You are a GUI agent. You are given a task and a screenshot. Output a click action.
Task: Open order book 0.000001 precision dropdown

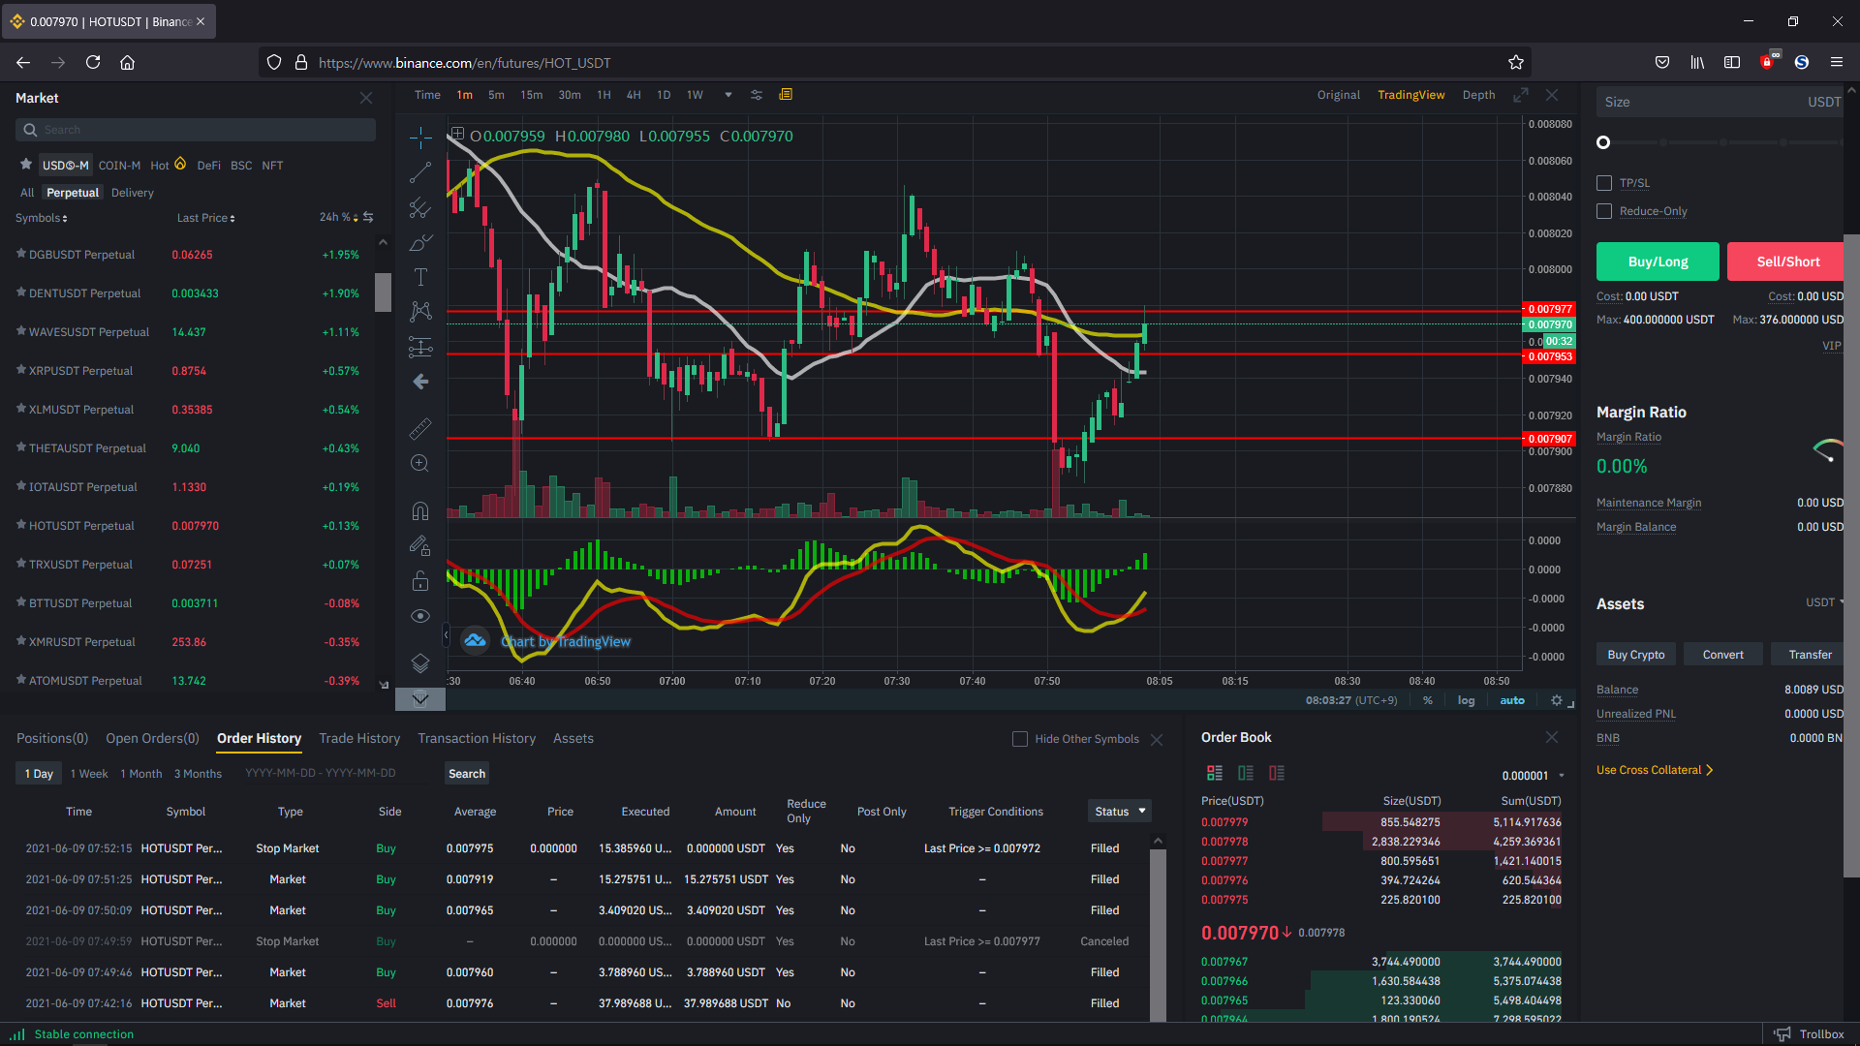tap(1533, 776)
